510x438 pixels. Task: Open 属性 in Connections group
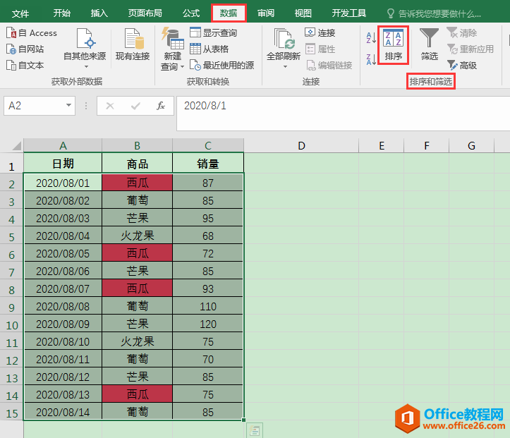pos(320,49)
